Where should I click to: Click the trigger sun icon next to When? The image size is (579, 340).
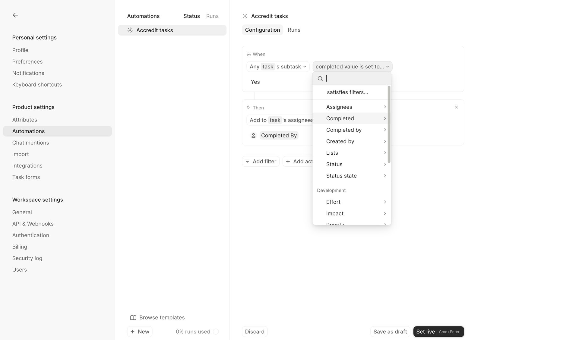pyautogui.click(x=248, y=54)
